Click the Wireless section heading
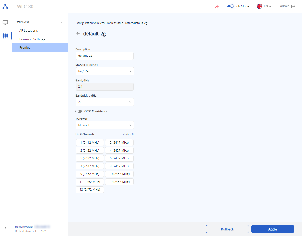The width and height of the screenshot is (302, 236). coord(23,22)
